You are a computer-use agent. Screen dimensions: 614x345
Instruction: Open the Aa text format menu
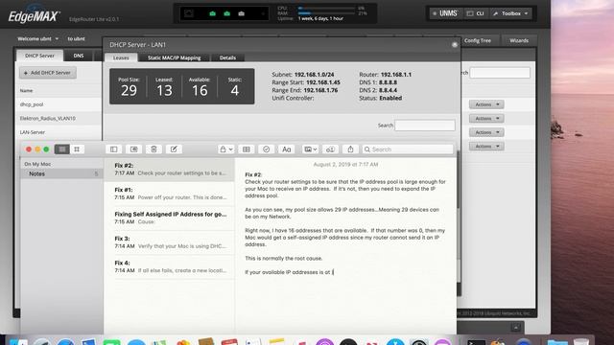(x=286, y=149)
